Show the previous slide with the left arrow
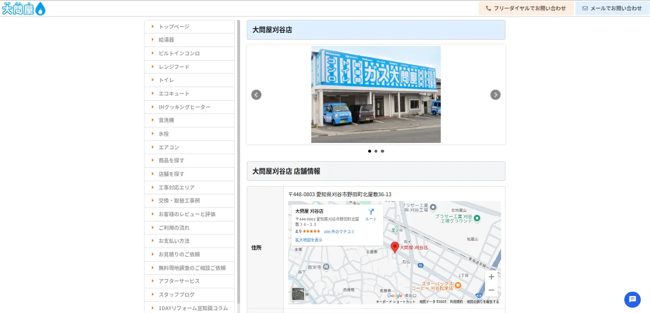650x313 pixels. coord(256,94)
